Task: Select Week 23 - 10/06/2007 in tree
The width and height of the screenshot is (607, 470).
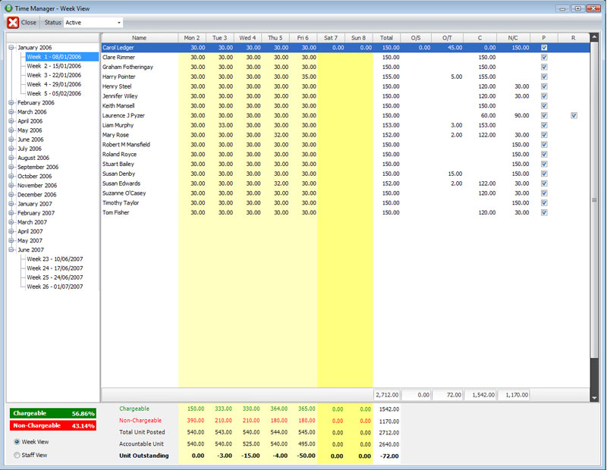Action: (x=55, y=259)
